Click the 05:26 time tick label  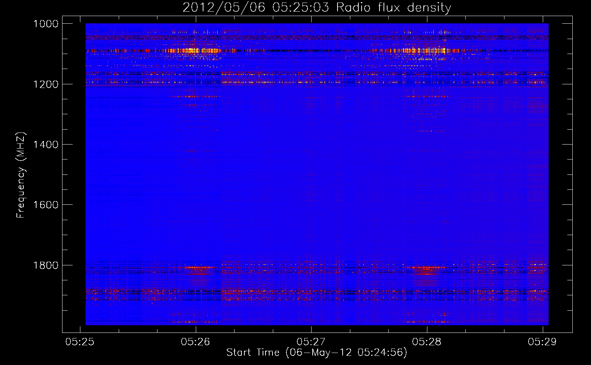195,342
